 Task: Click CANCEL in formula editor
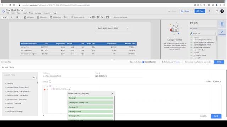click(x=203, y=116)
